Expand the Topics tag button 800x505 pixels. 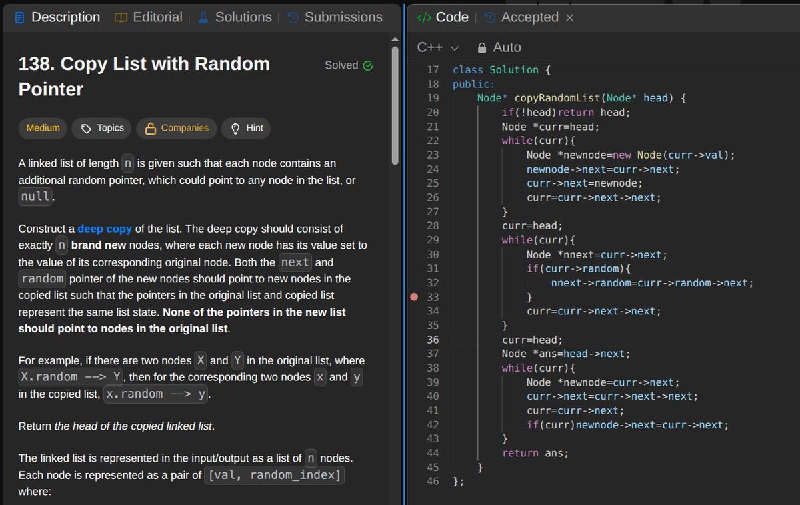tap(102, 128)
